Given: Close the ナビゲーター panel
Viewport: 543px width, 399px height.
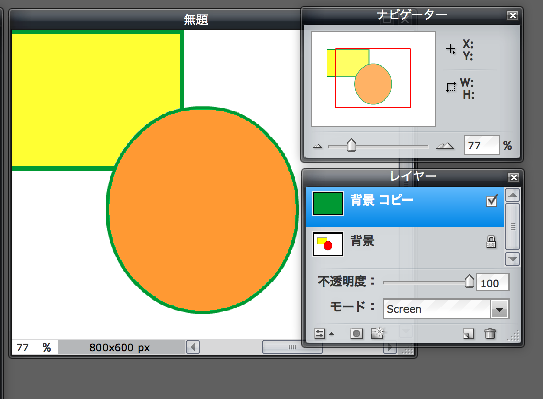Looking at the screenshot, I should [x=513, y=16].
